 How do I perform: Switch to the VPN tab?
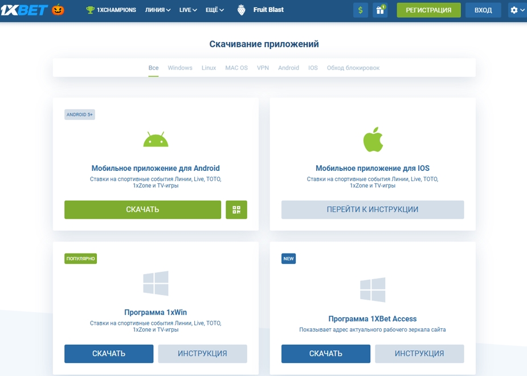click(263, 68)
